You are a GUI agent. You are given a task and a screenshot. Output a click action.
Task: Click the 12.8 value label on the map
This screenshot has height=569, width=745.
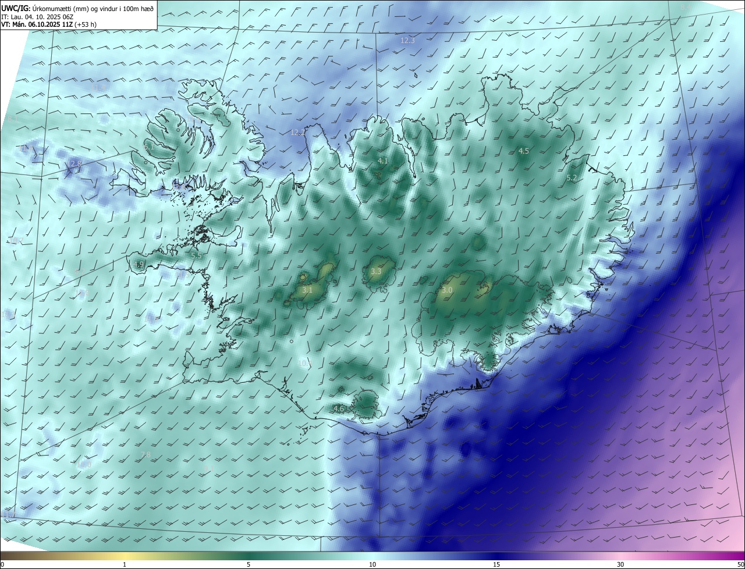click(73, 164)
